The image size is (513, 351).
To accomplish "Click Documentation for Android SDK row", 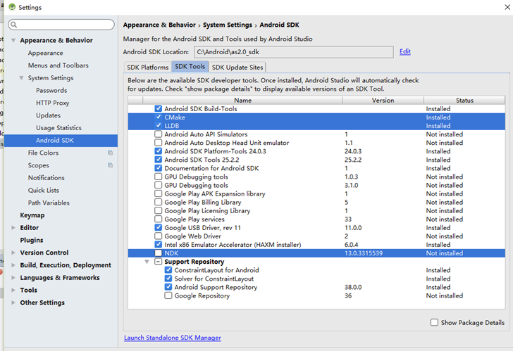I will pos(316,168).
